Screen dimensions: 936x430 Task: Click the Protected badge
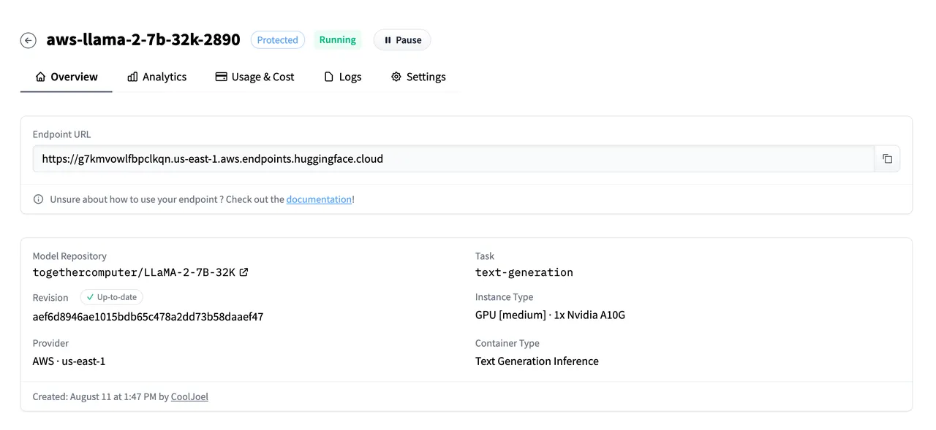pyautogui.click(x=277, y=40)
